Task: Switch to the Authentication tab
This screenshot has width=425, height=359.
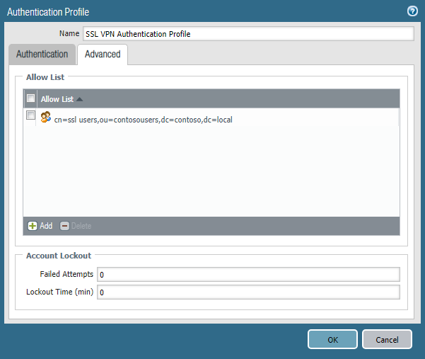Action: pos(42,55)
